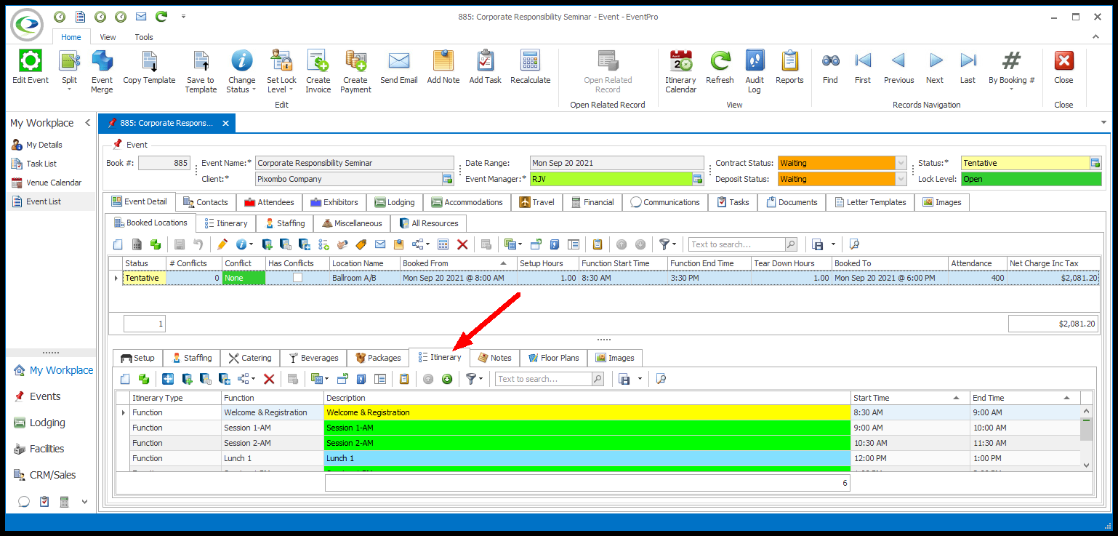
Task: Open the Financial tab
Action: pos(592,202)
